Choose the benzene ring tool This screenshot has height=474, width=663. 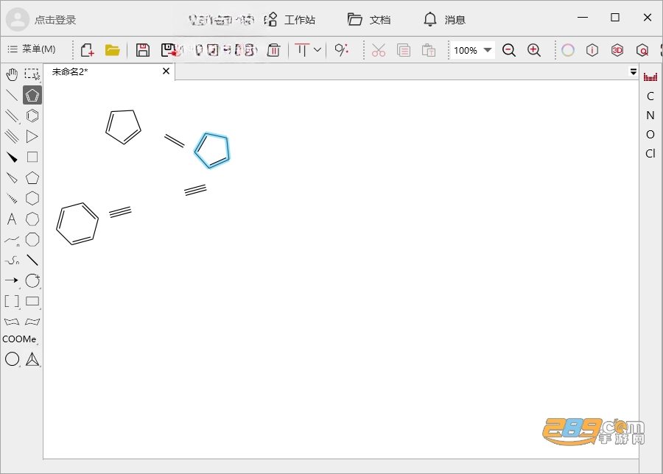(x=32, y=116)
